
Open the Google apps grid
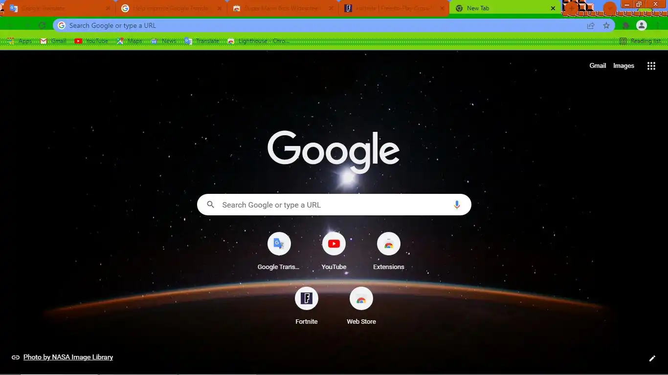[651, 66]
